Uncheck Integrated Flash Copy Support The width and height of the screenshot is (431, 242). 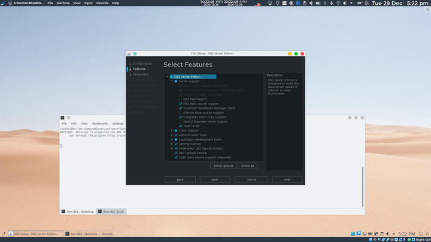(181, 117)
